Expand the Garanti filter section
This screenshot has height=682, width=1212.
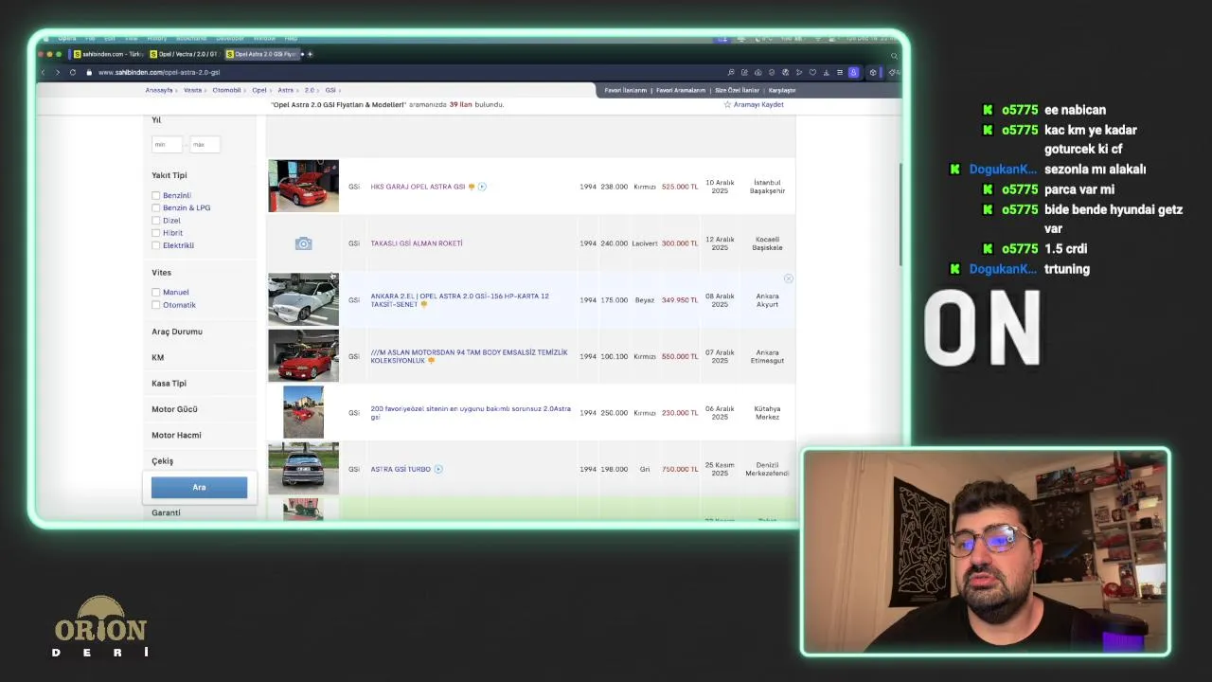[x=166, y=512]
